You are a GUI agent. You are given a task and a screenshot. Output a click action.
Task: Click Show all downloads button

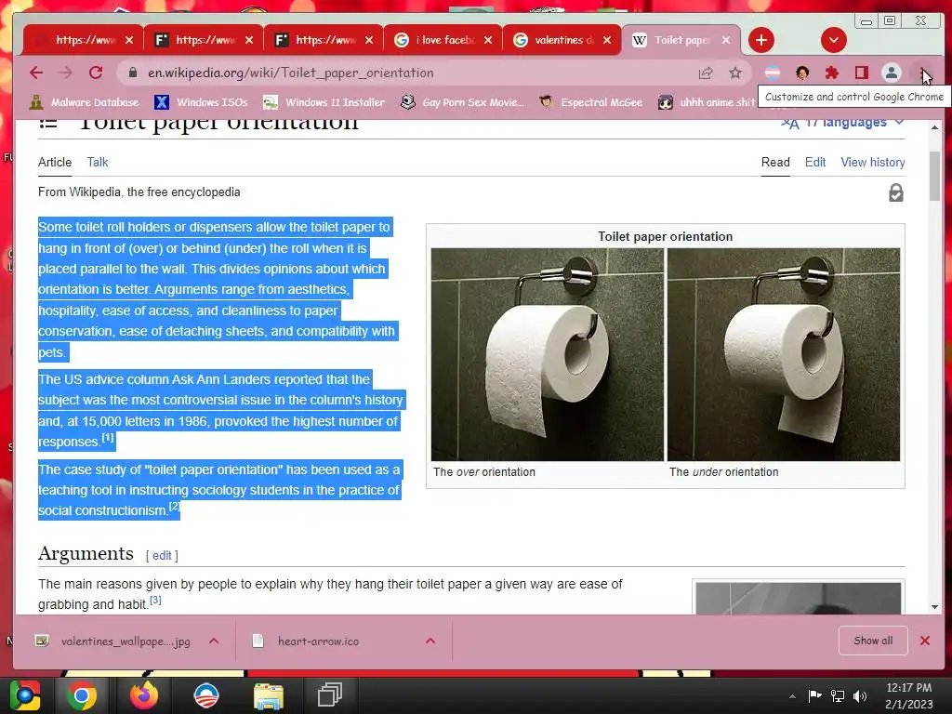pyautogui.click(x=873, y=641)
